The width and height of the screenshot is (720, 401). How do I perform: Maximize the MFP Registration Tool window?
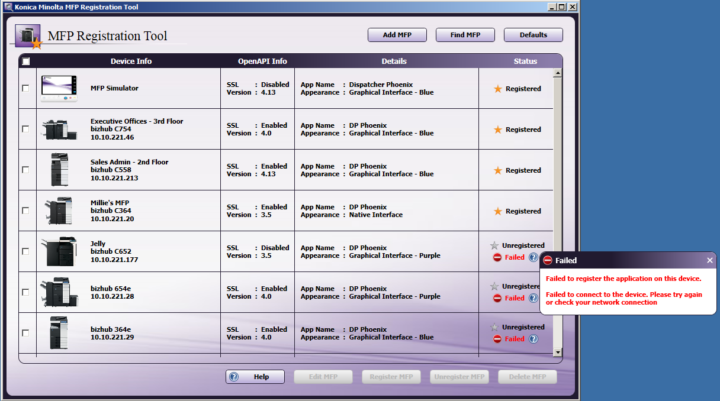point(562,7)
